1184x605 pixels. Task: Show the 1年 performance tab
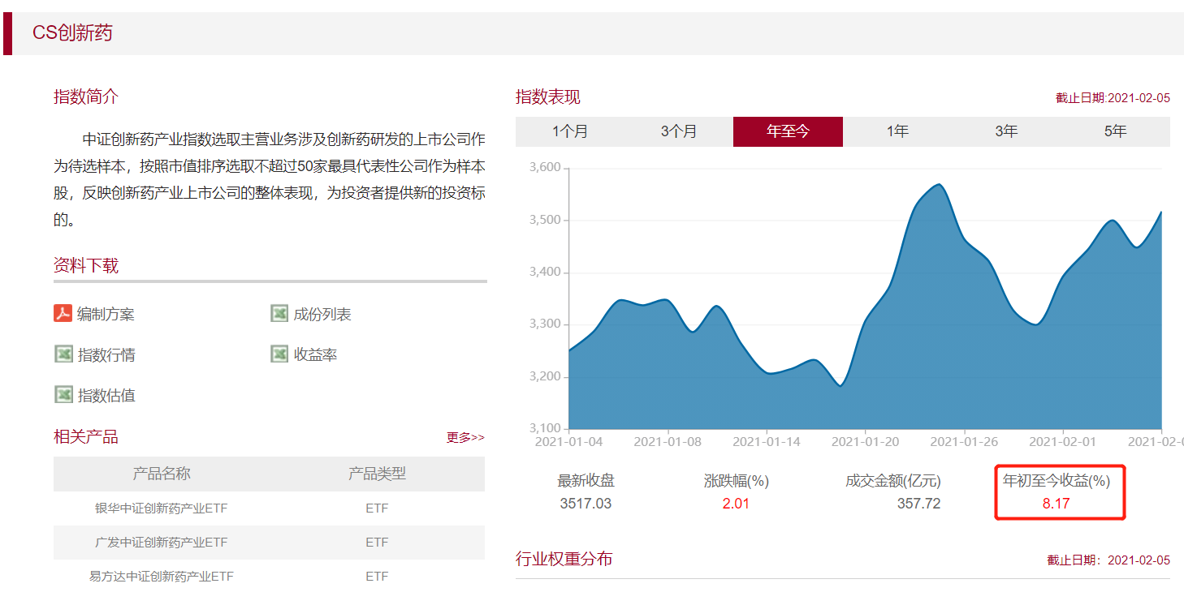coord(897,131)
